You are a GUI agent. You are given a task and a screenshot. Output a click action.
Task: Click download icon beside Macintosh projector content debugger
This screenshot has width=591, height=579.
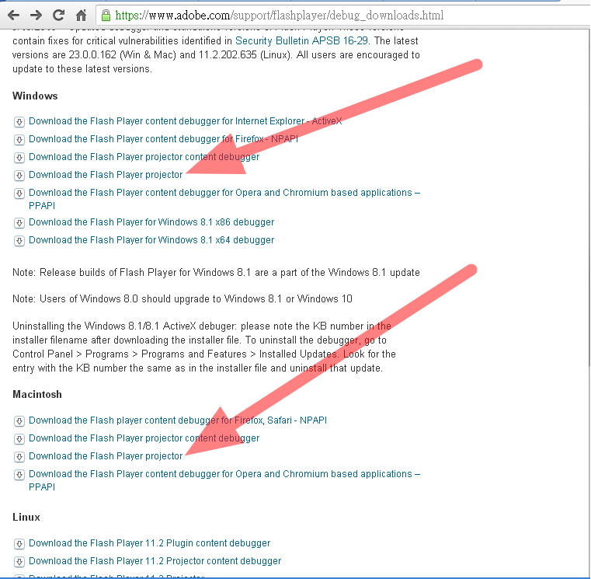pos(19,439)
